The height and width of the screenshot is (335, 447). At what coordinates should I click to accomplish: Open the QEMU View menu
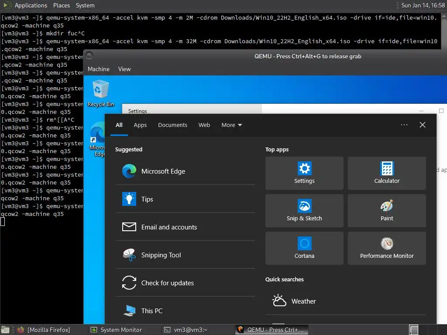click(124, 69)
